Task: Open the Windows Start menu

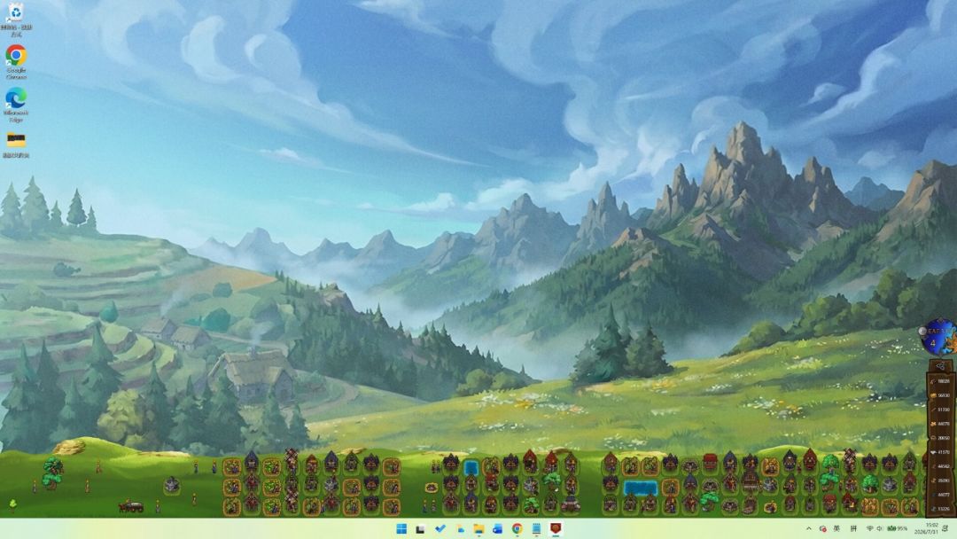Action: click(401, 528)
